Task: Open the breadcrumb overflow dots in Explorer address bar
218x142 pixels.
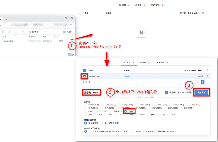Action: tap(8, 25)
